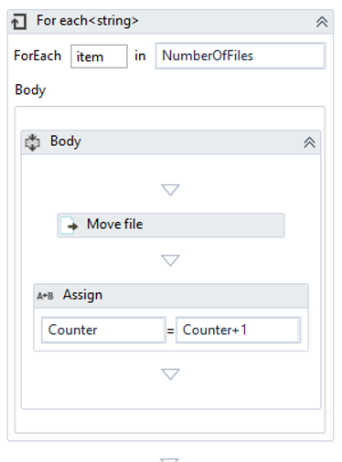Click the drop triangle below For each container

[169, 459]
